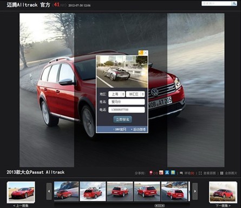Click the orange icon beside popup close
This screenshot has width=241, height=208.
click(x=141, y=53)
